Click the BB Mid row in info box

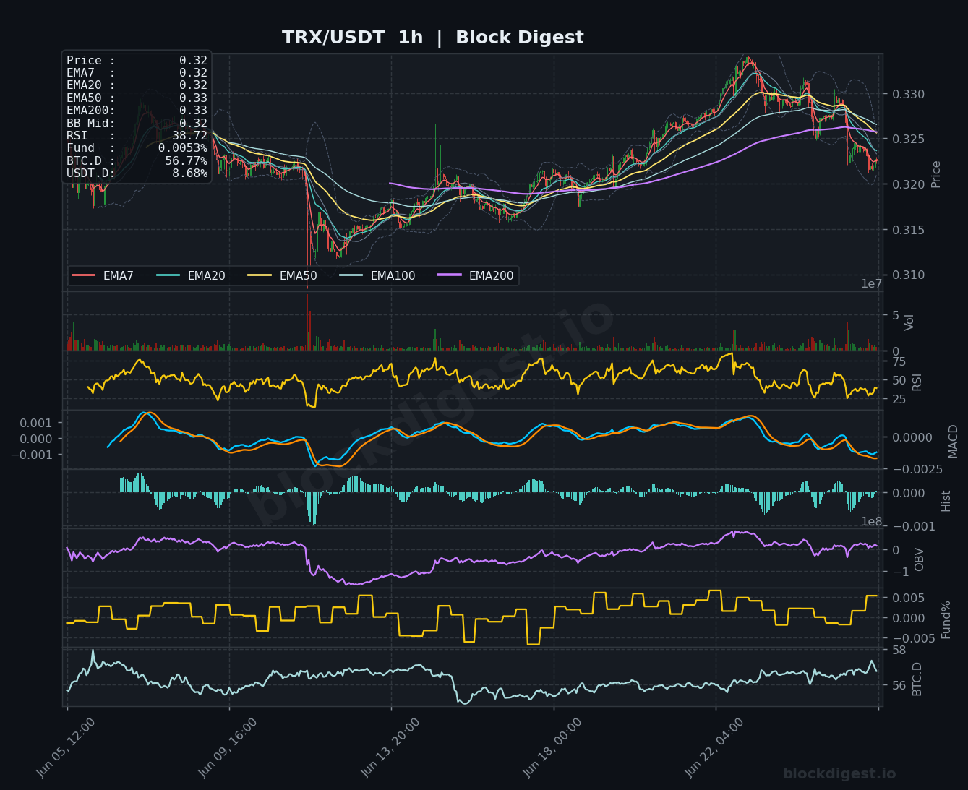click(137, 124)
